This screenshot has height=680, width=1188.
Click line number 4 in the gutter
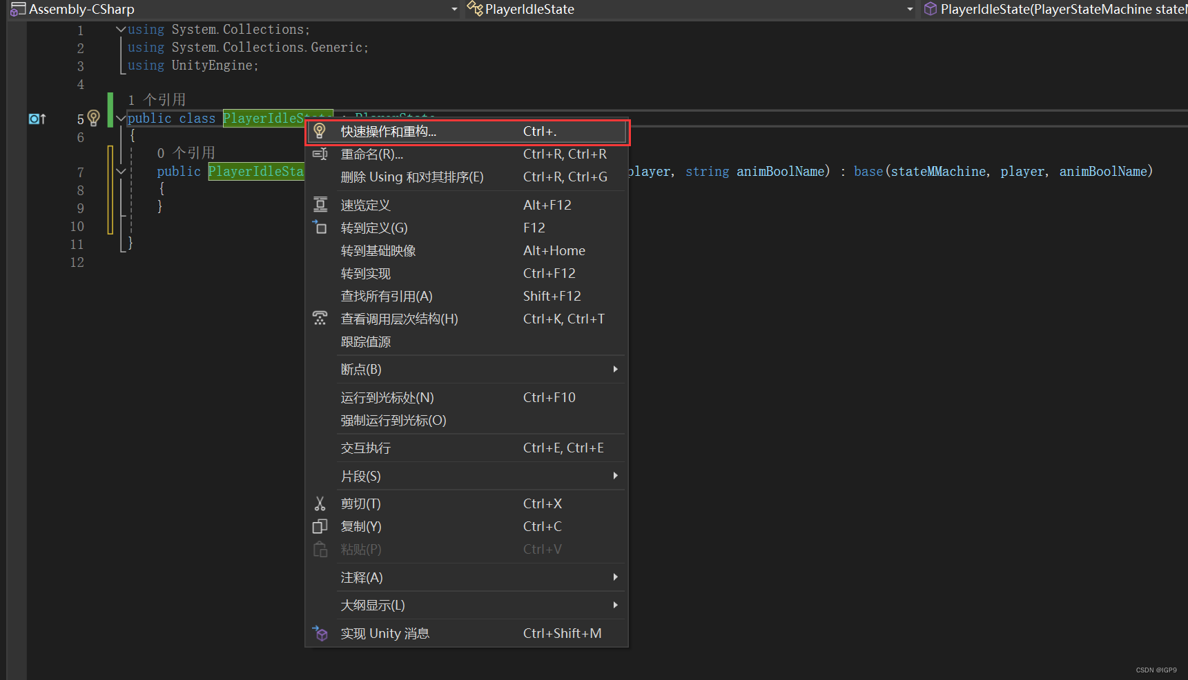80,84
